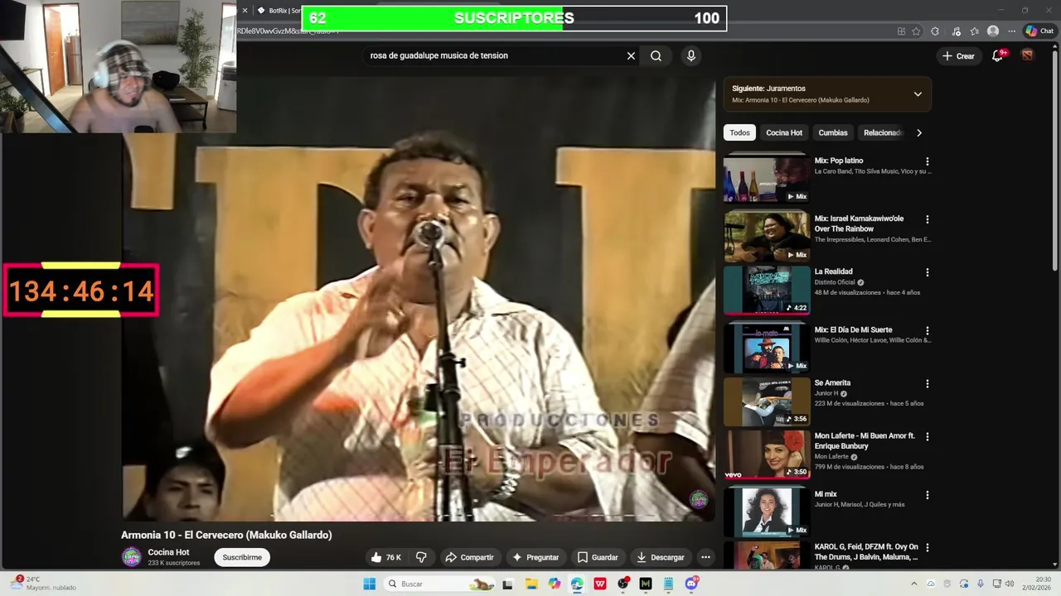Viewport: 1061px width, 596px height.
Task: Select the Relacionados filter chip
Action: (882, 132)
